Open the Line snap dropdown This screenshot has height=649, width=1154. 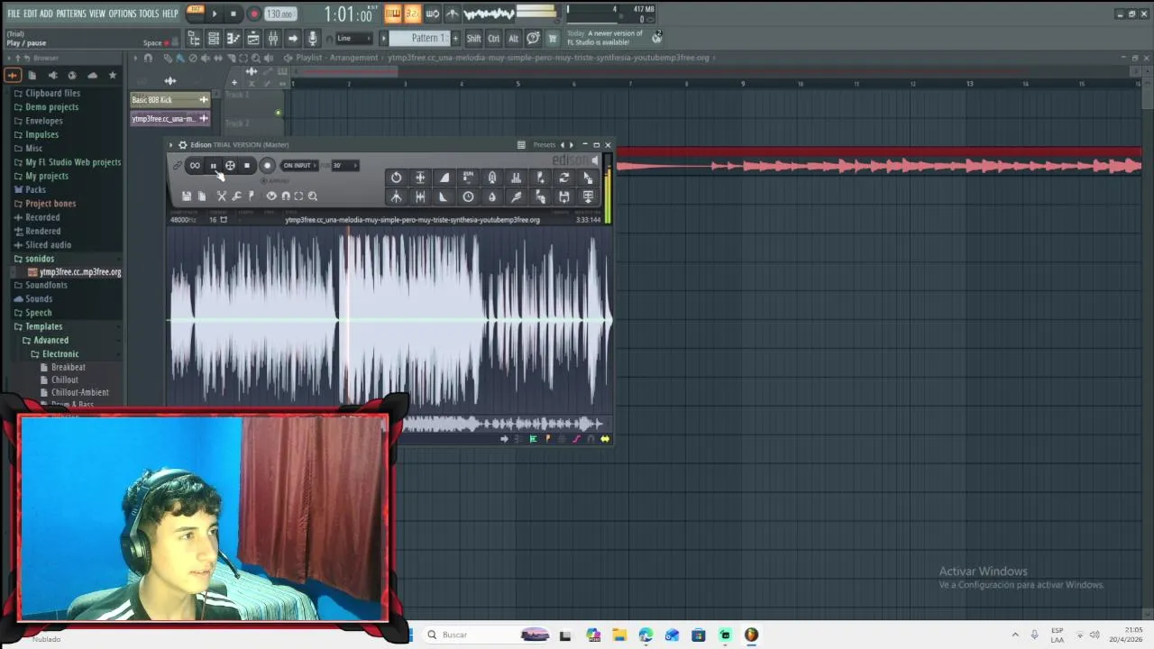click(x=353, y=38)
